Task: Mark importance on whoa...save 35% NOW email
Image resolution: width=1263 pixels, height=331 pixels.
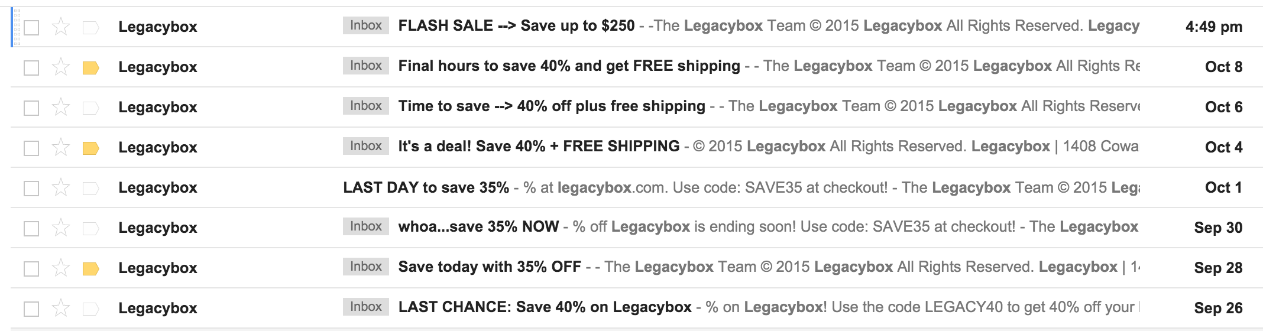Action: tap(90, 228)
